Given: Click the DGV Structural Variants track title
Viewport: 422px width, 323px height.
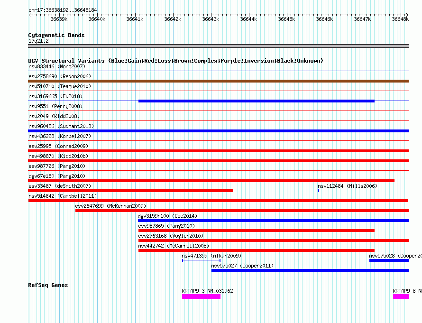Looking at the screenshot, I should [x=175, y=61].
